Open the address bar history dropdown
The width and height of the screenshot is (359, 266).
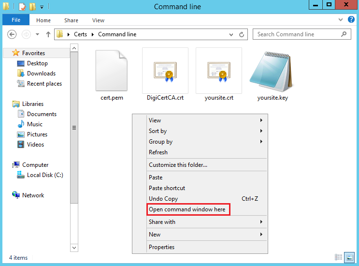(230, 34)
